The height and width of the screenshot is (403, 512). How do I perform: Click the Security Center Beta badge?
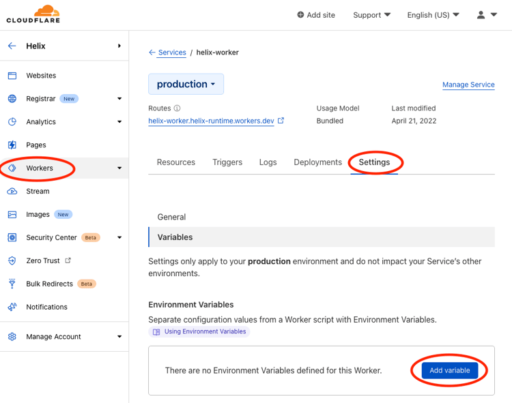click(90, 238)
